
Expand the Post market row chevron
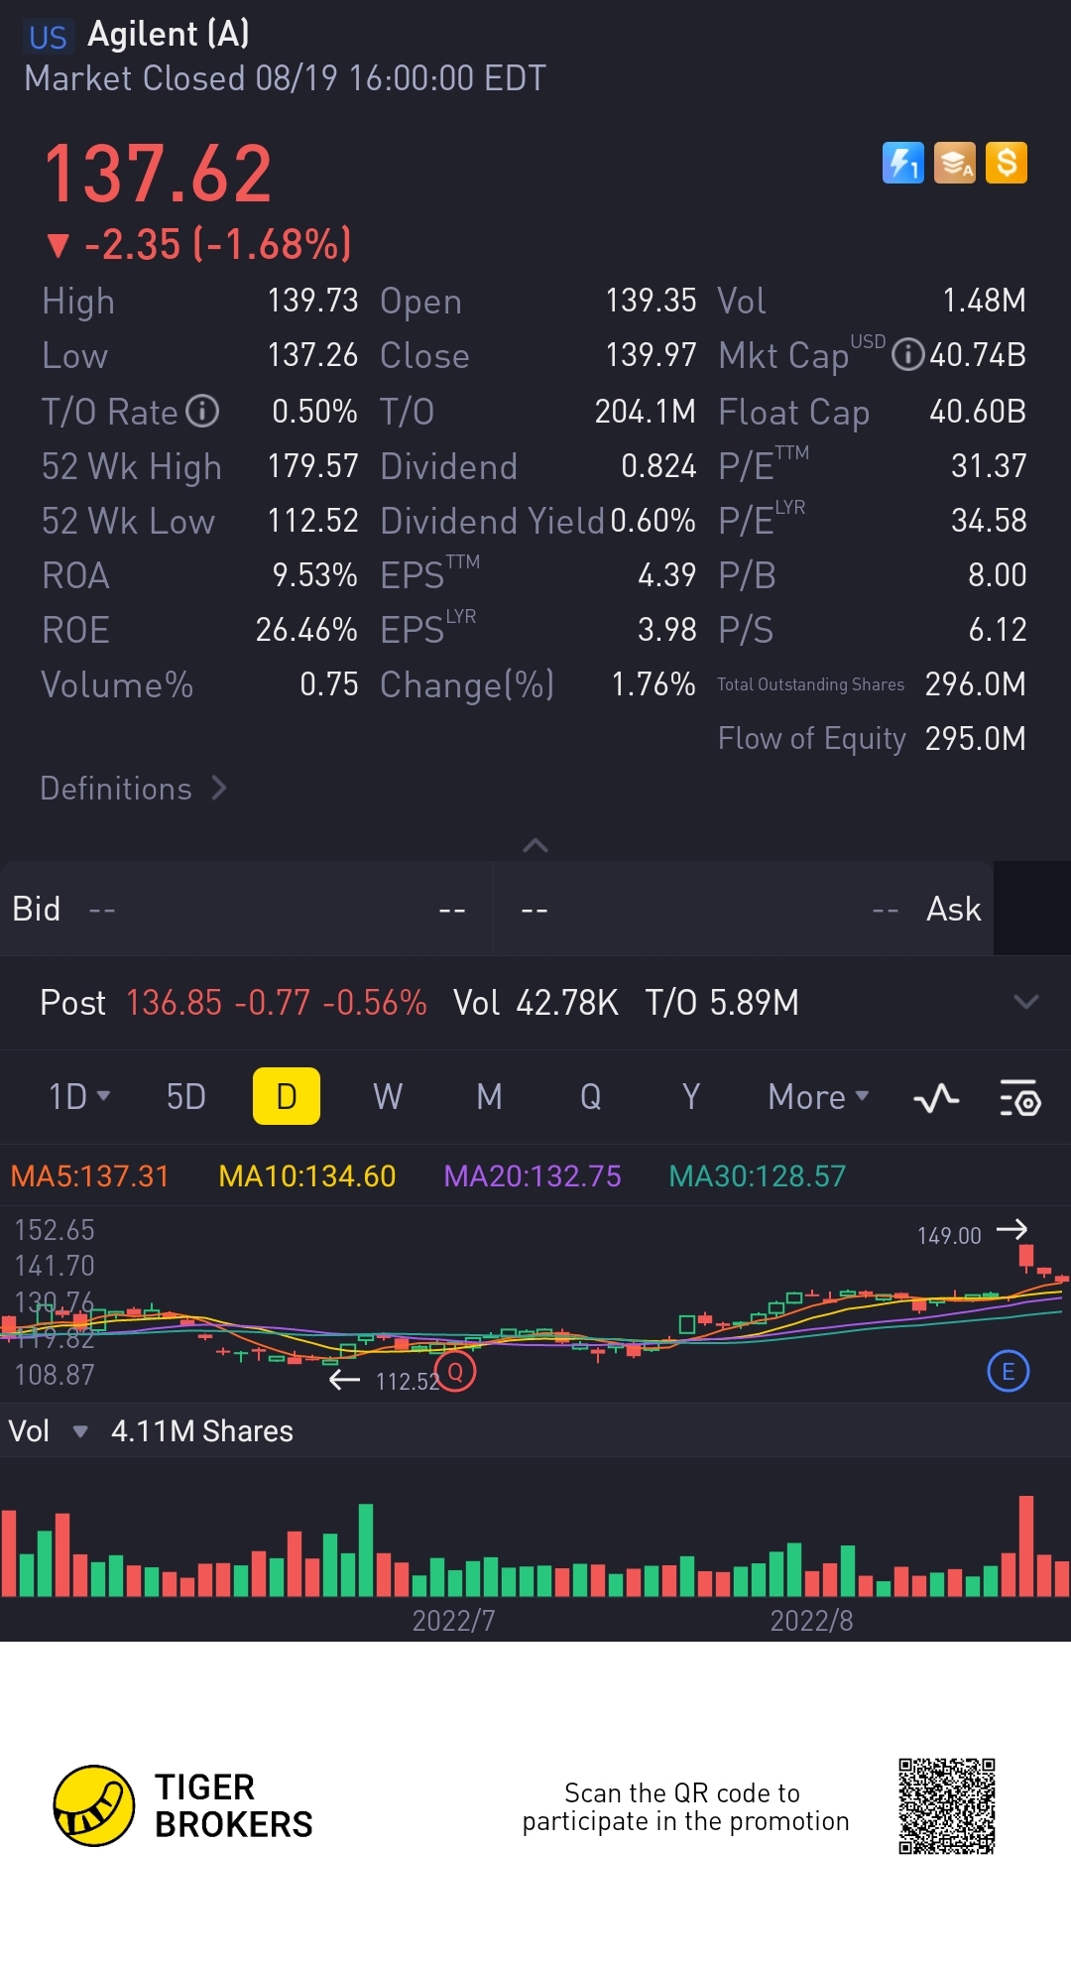[1026, 1002]
